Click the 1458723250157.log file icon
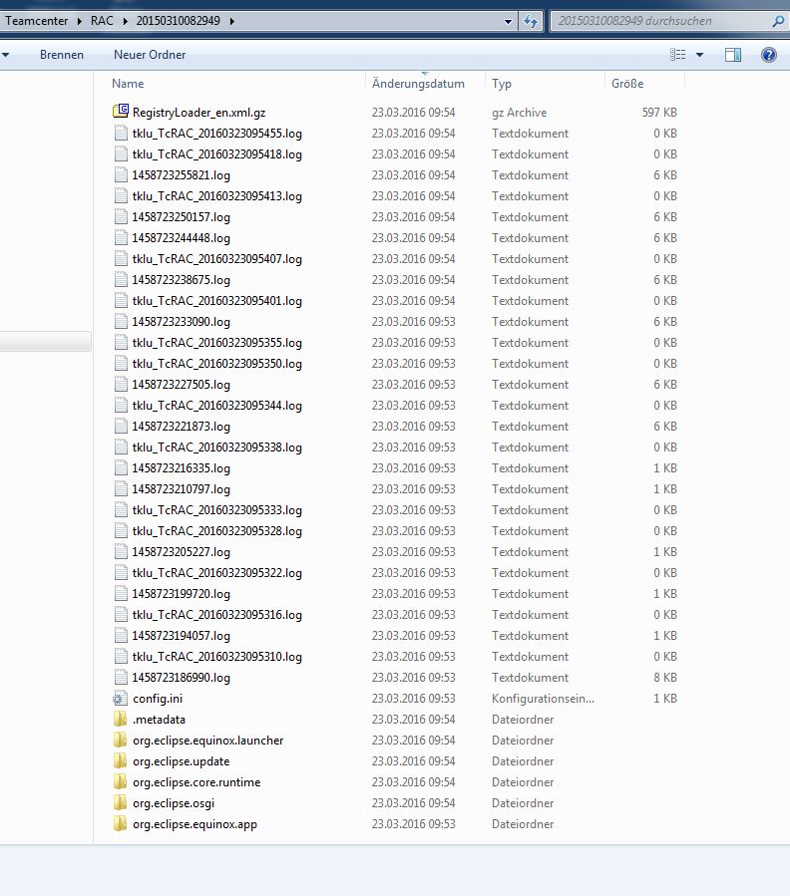 [121, 216]
